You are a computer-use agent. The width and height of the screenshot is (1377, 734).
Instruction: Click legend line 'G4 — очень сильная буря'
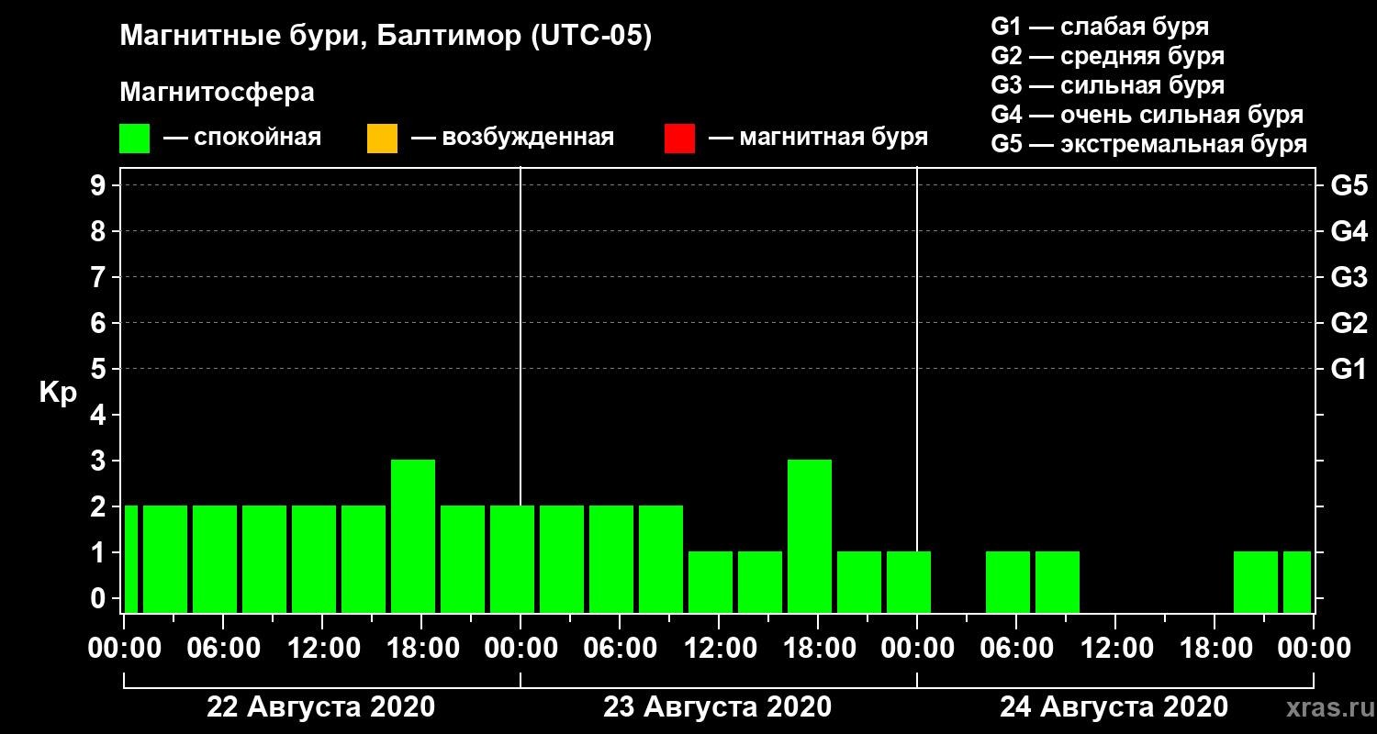[1147, 115]
